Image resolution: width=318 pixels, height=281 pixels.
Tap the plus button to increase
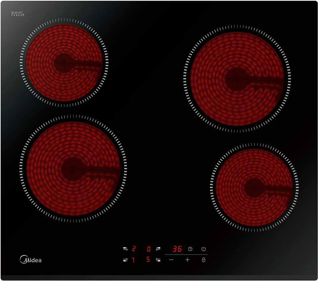point(187,260)
